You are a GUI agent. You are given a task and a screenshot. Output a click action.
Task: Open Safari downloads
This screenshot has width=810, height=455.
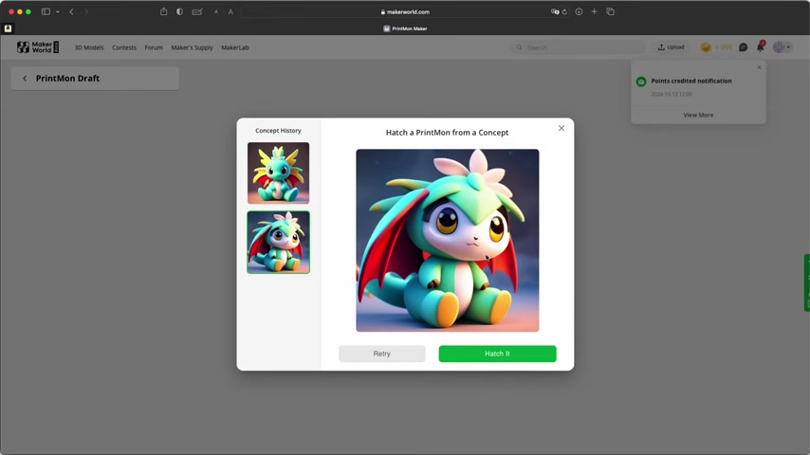coord(579,11)
